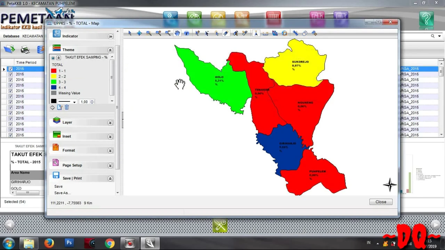Collapse the TAKUT EFEK SAMPING theme legend

coord(59,58)
